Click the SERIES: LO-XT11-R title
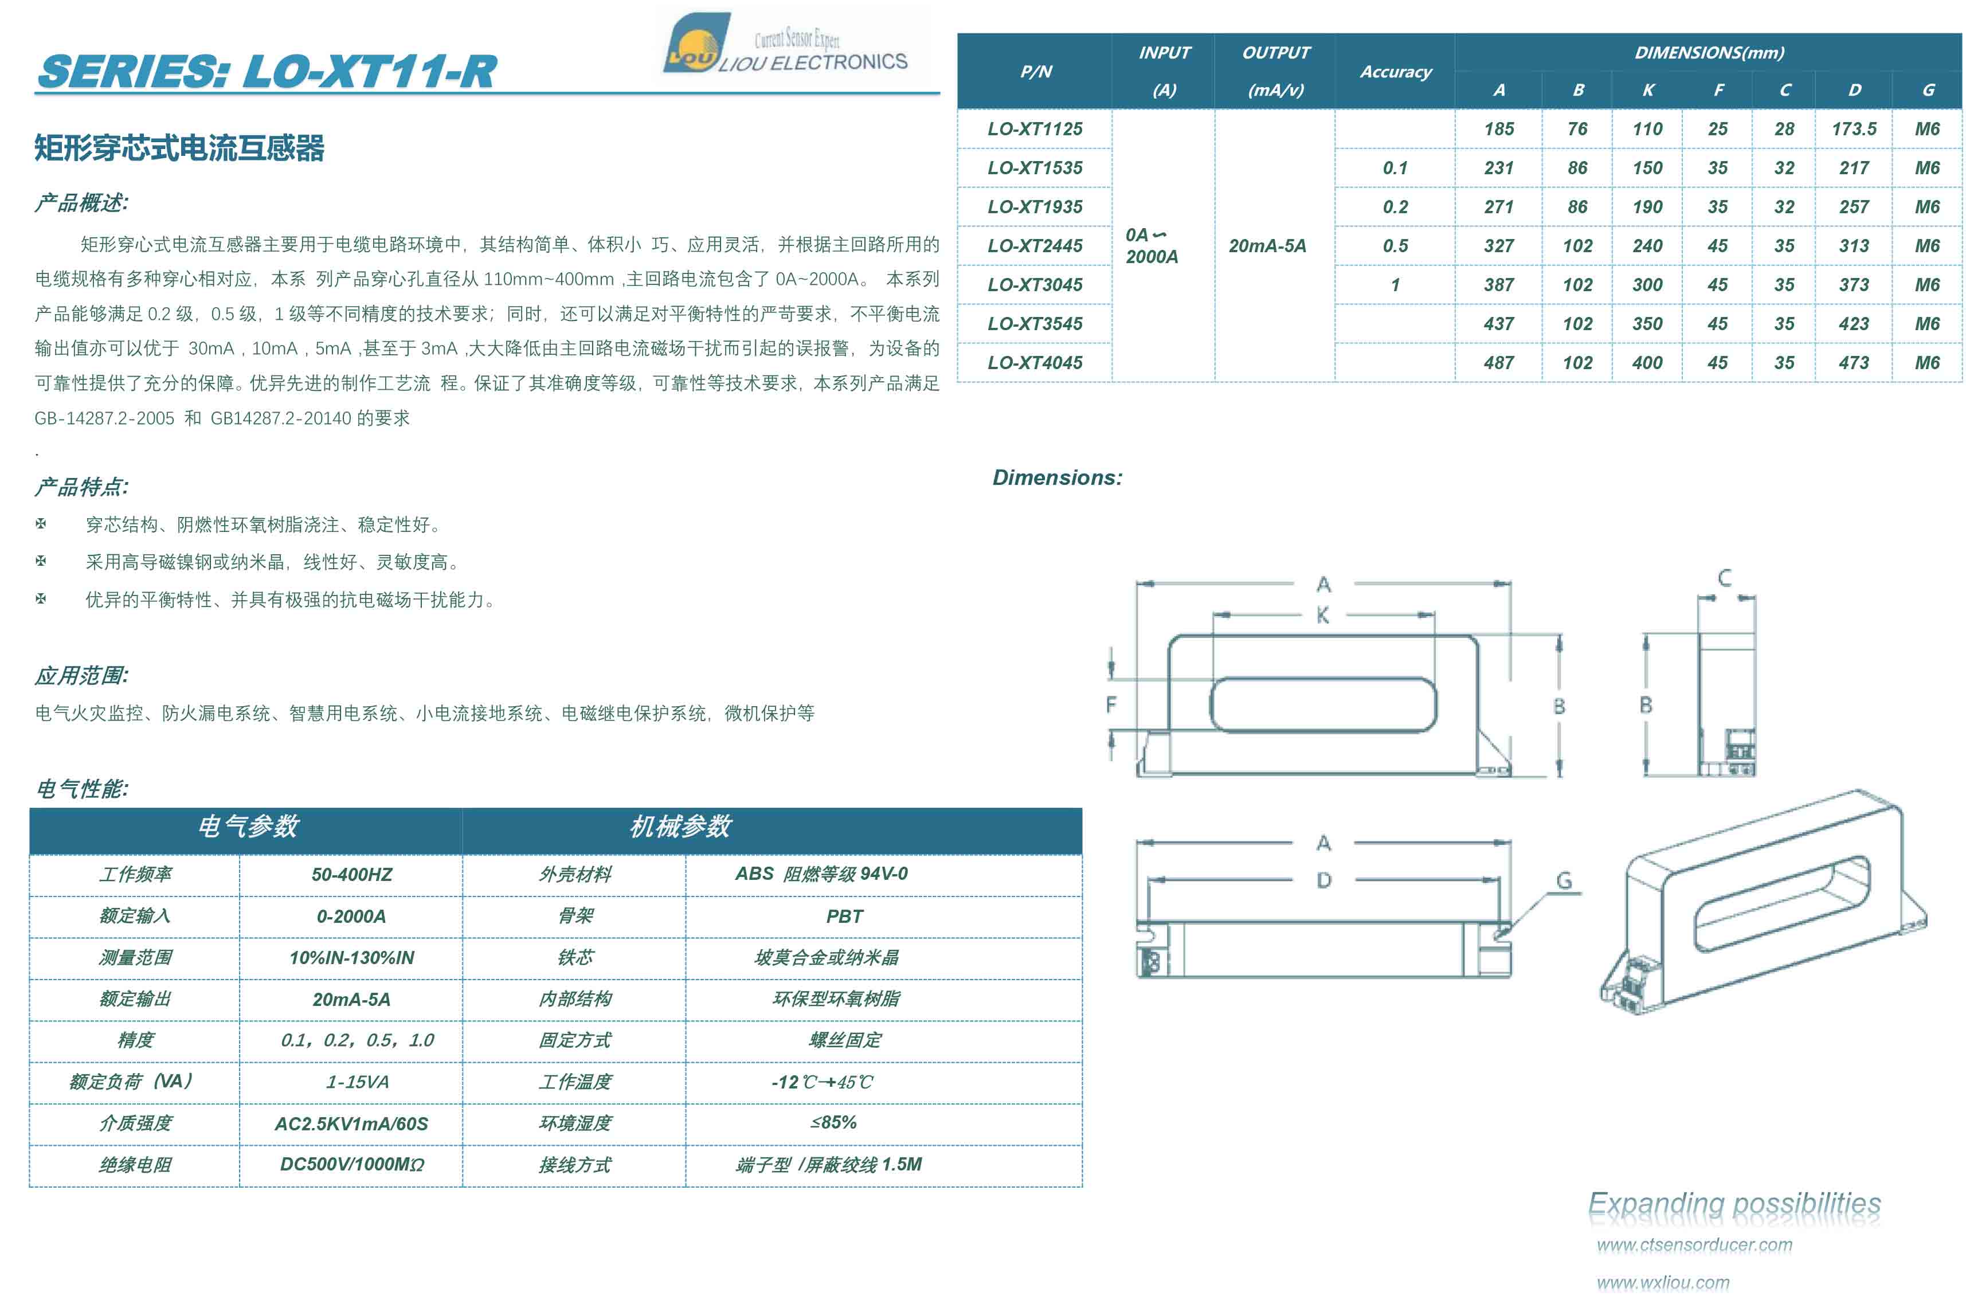 [267, 71]
